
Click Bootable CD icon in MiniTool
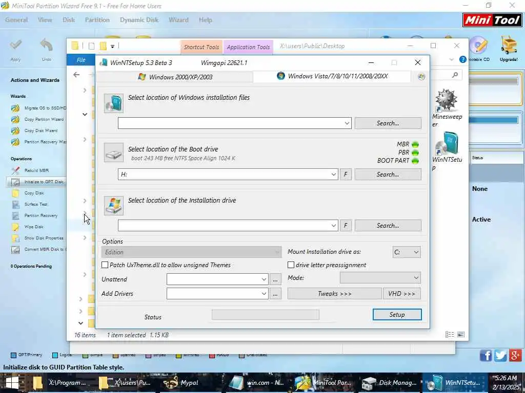478,45
